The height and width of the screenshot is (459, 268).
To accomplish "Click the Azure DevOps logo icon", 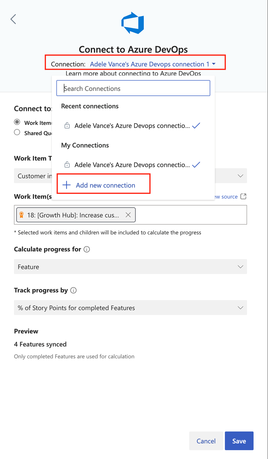I will (133, 23).
